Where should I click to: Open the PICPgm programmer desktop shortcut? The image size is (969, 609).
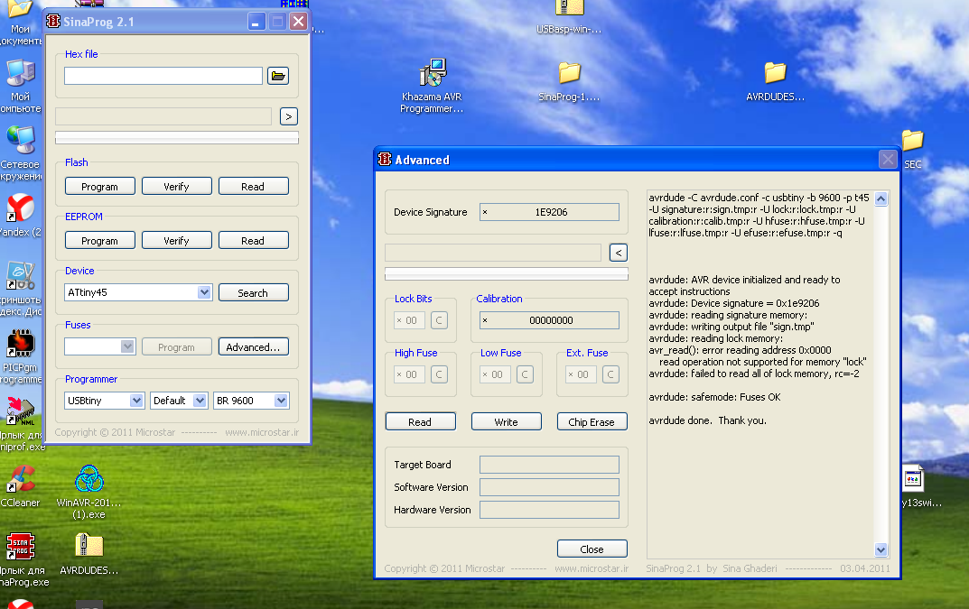click(20, 345)
